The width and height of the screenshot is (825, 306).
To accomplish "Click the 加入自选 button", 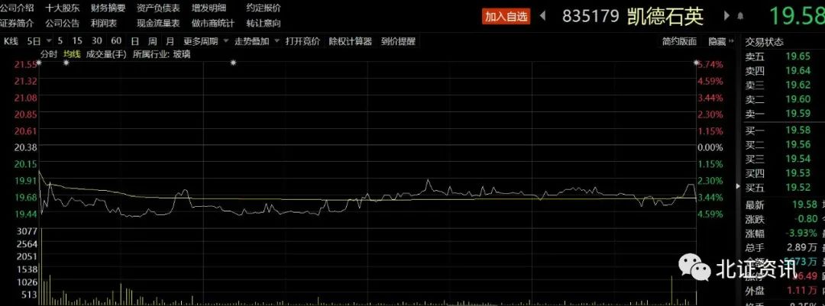I will tap(506, 15).
